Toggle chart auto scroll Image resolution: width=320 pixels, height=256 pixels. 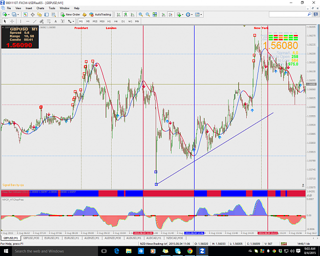(164, 14)
